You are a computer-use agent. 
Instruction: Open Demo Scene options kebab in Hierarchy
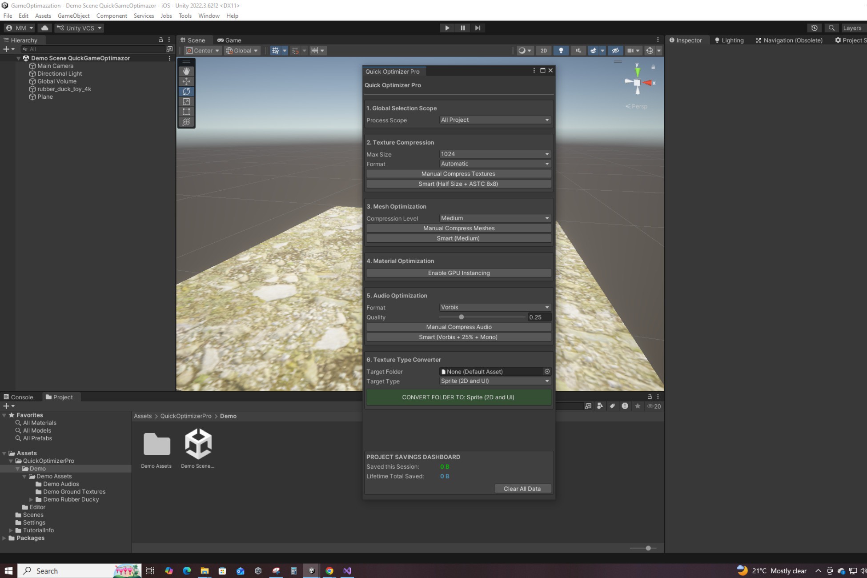[x=169, y=58]
